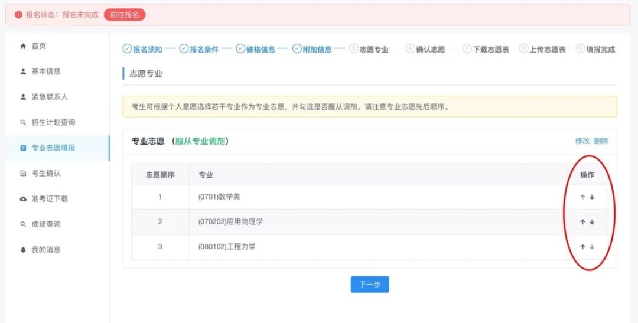This screenshot has height=323, width=638.
Task: Click the cloud icon next to 准考证下载
Action: [23, 199]
